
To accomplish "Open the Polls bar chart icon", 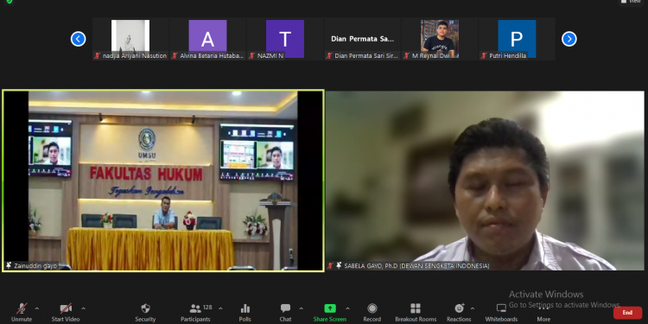I will [245, 312].
